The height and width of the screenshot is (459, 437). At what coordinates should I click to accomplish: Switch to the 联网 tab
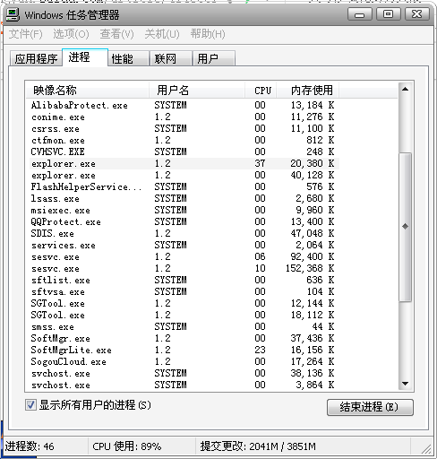point(170,58)
